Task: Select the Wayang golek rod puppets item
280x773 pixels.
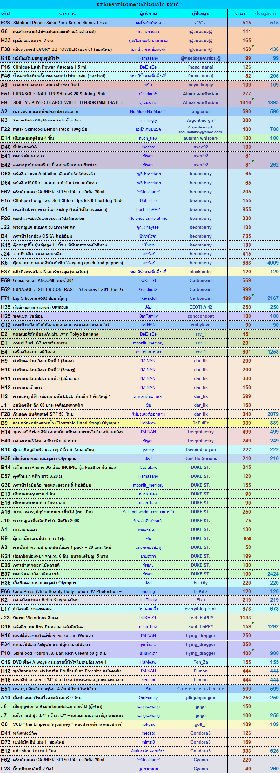Action: pyautogui.click(x=67, y=263)
